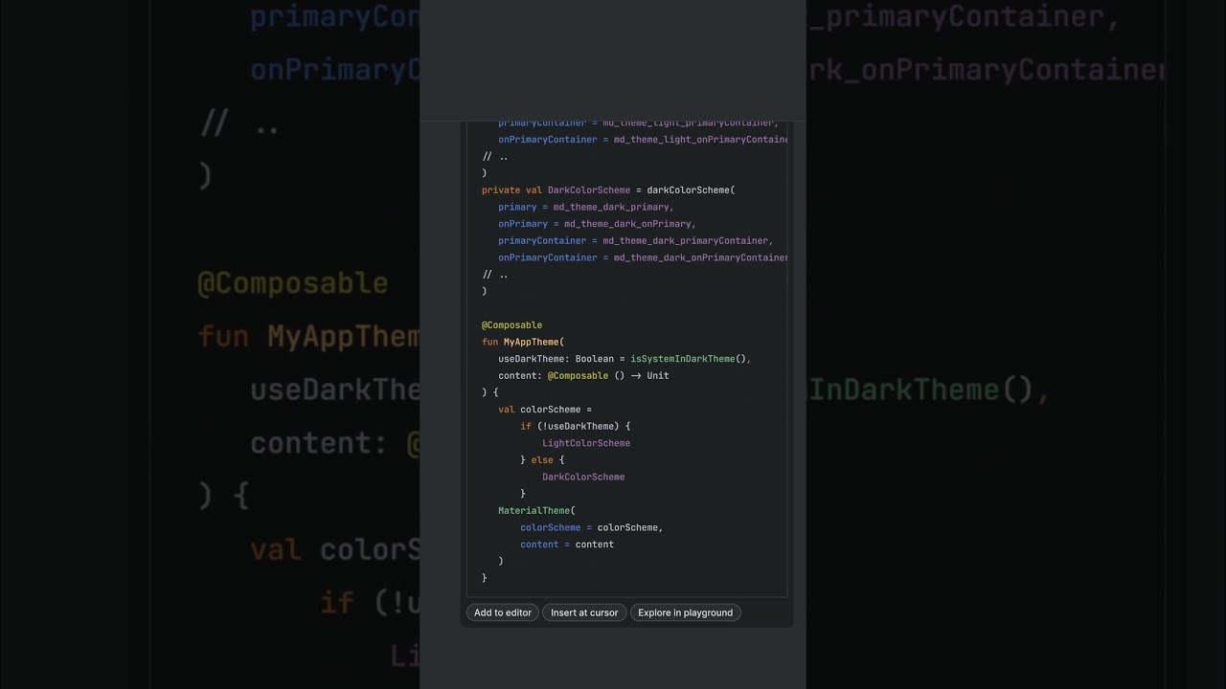Image resolution: width=1226 pixels, height=689 pixels.
Task: Click the if (!useDarkTheme) line
Action: pyautogui.click(x=575, y=426)
